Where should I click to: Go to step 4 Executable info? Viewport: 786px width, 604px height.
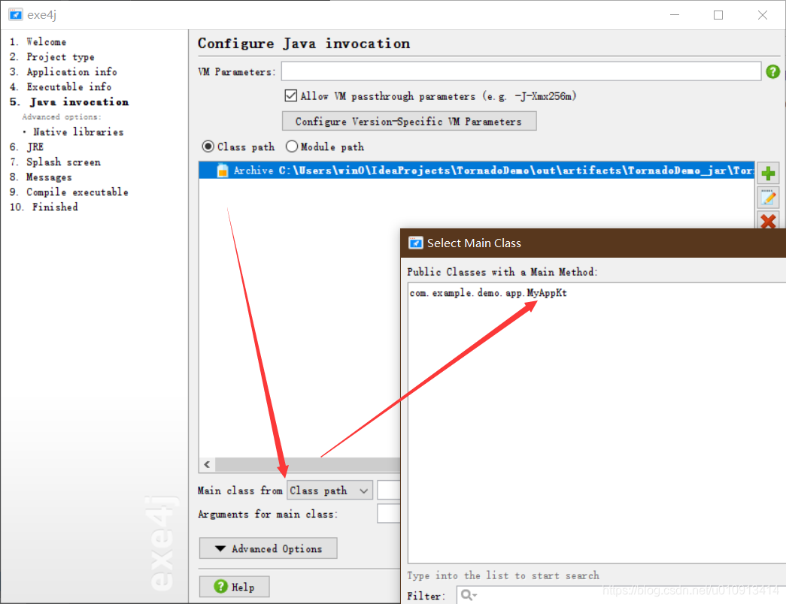click(x=61, y=86)
